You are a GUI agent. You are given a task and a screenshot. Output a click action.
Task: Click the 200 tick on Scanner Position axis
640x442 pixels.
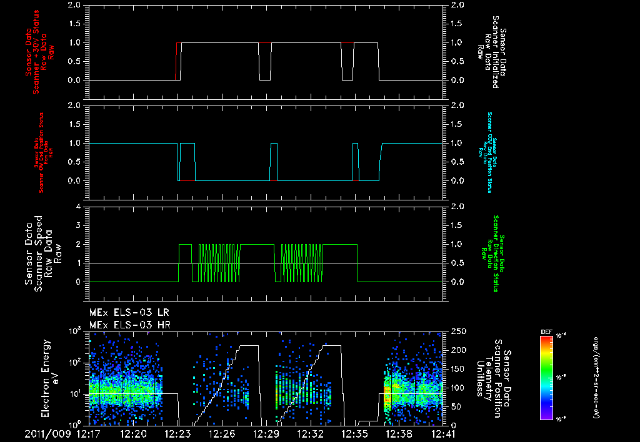point(458,350)
